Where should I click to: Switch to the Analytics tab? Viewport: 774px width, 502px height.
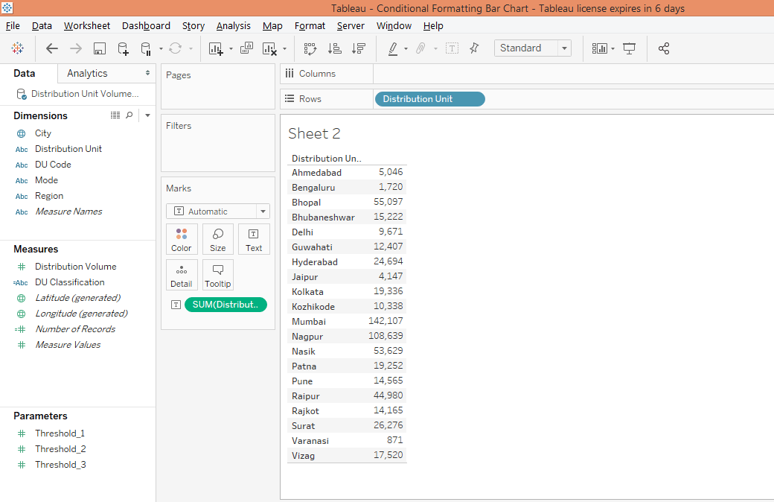87,73
